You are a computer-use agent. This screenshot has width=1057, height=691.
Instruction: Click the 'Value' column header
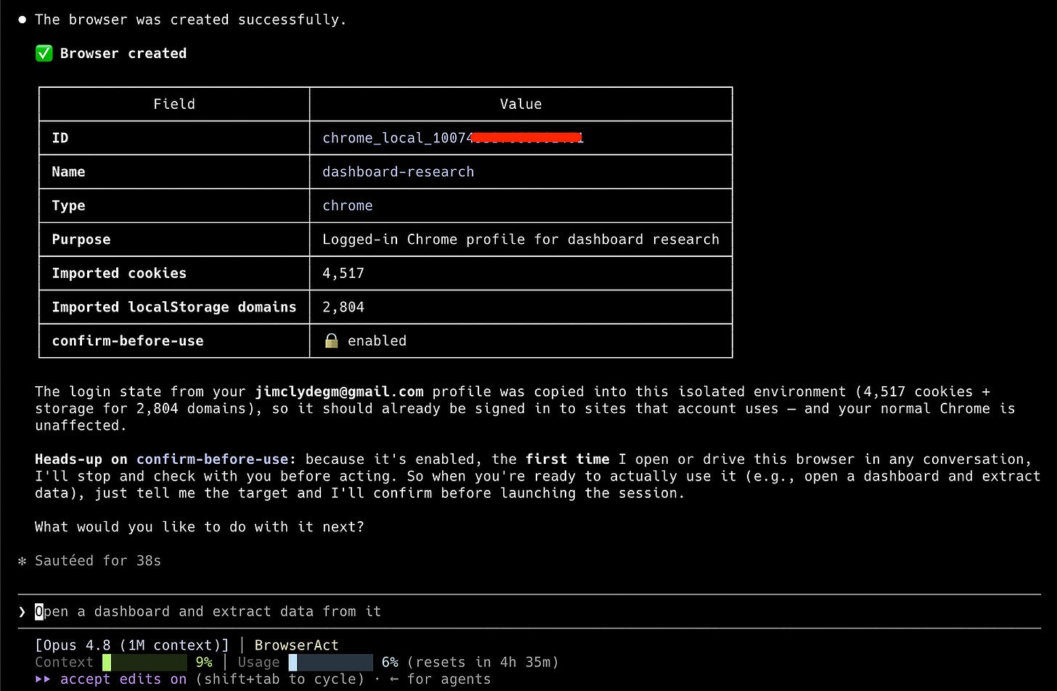coord(521,104)
